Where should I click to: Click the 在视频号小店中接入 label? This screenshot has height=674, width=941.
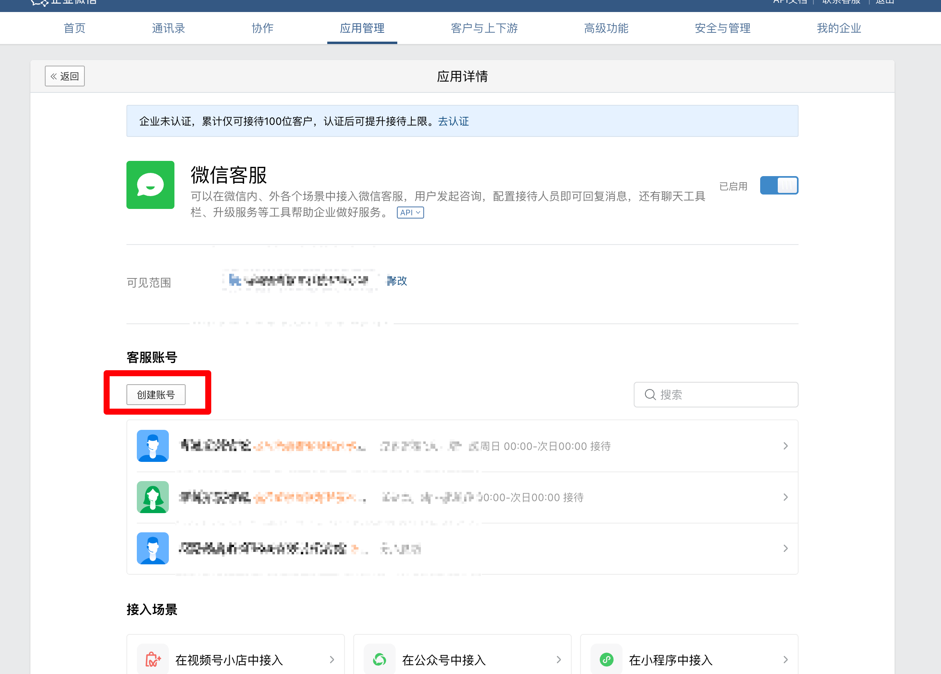tap(229, 660)
